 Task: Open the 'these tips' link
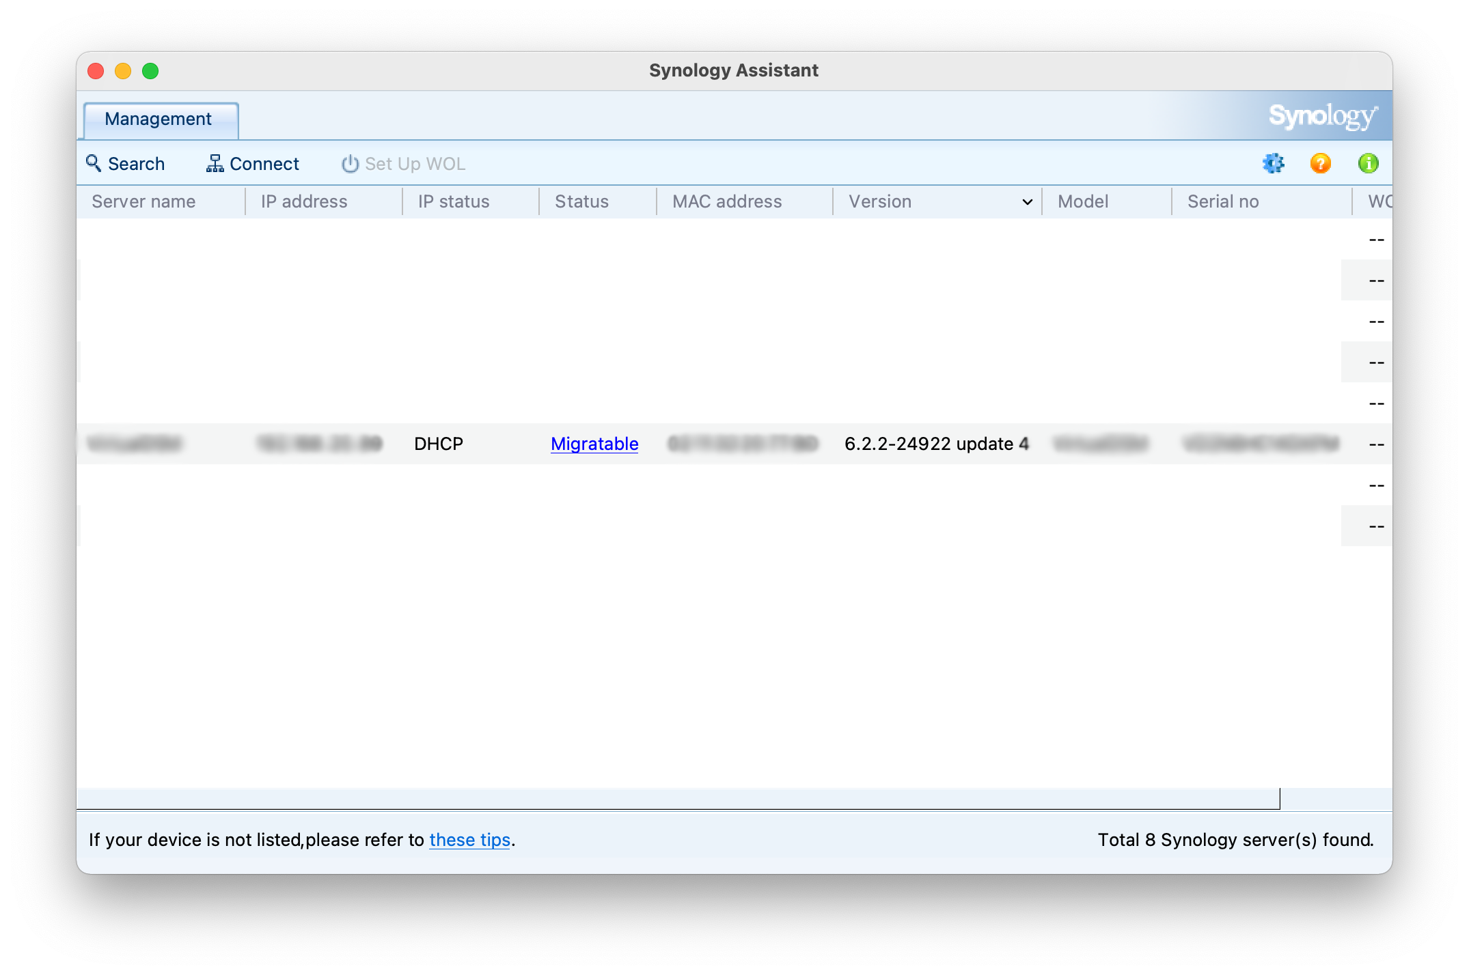click(x=470, y=840)
